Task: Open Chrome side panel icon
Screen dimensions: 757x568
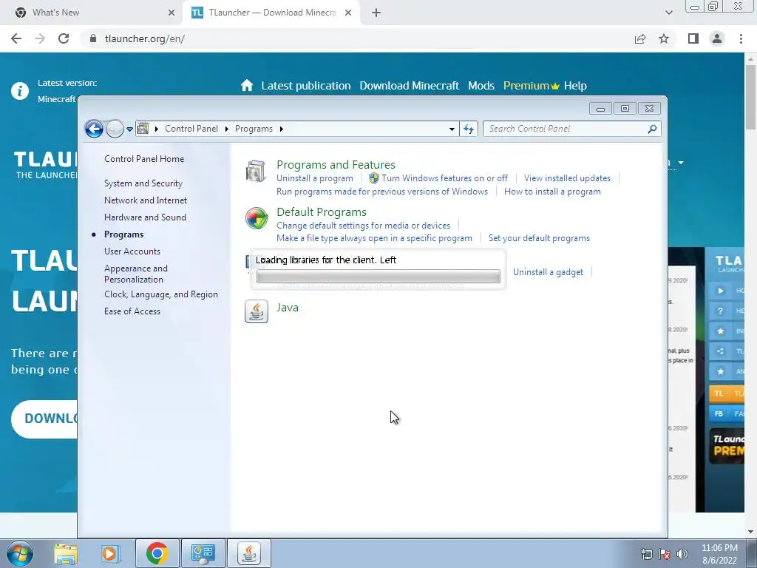Action: 693,38
